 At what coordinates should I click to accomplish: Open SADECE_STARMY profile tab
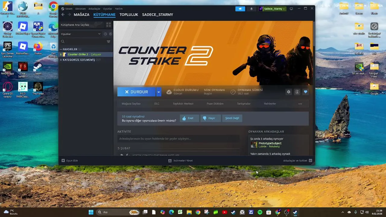(x=157, y=14)
